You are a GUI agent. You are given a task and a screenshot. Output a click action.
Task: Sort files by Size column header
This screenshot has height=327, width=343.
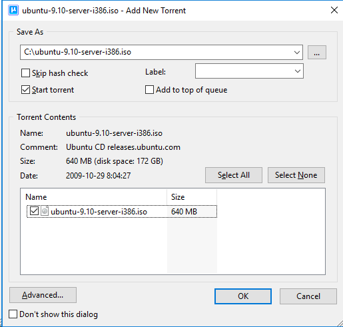click(192, 197)
